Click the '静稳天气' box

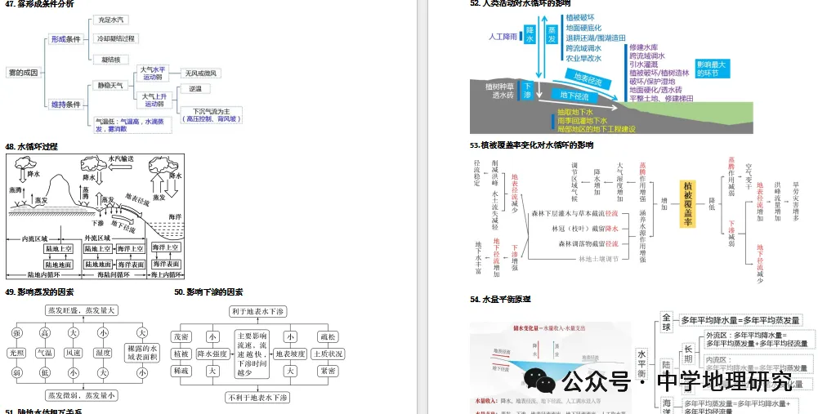110,85
